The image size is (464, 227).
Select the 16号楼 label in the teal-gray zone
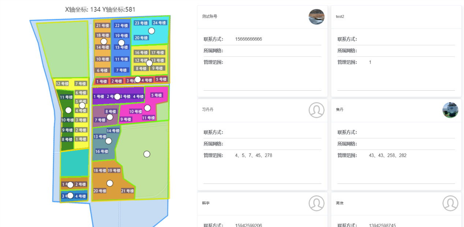102,151
